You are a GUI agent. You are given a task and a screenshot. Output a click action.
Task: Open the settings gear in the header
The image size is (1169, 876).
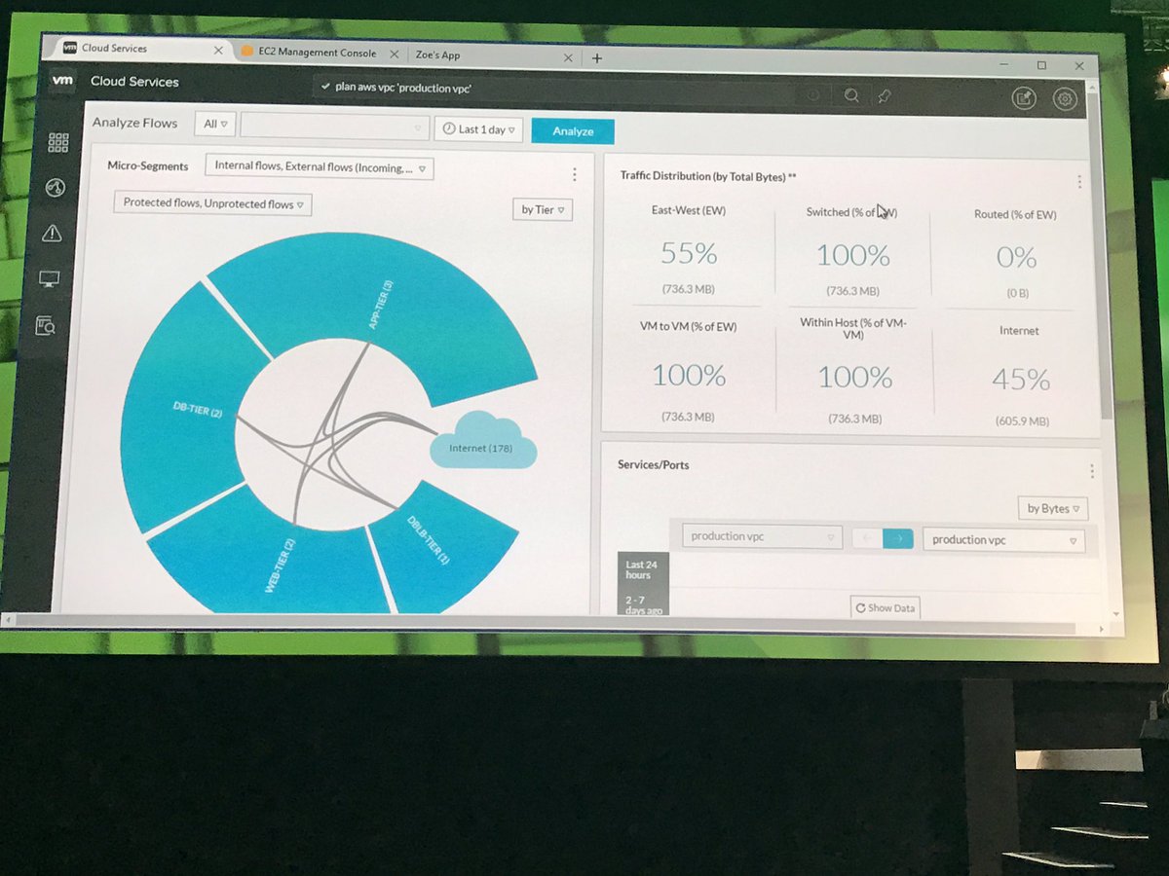(x=1065, y=98)
